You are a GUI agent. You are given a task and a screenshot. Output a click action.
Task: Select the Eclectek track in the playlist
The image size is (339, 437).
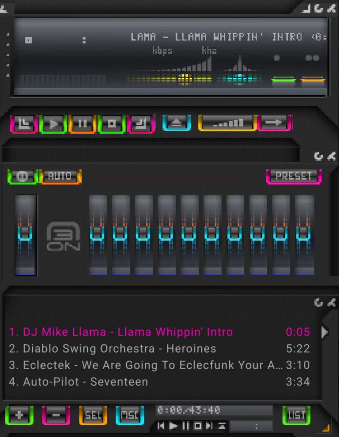tap(160, 365)
